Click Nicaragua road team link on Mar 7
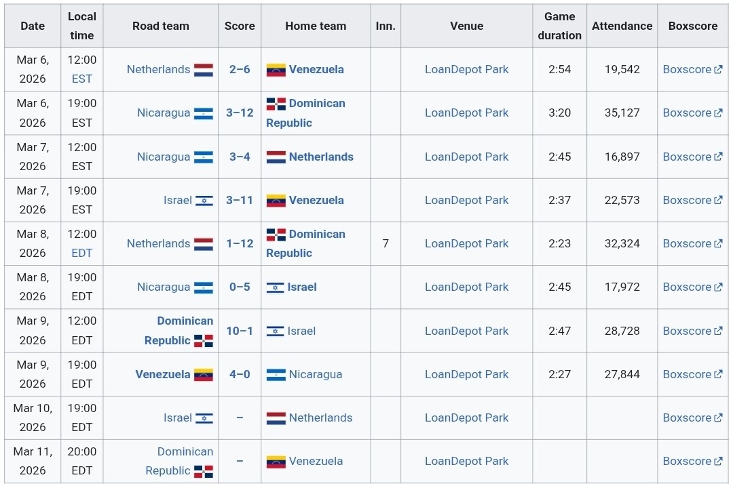Viewport: 733px width, 488px height. 164,157
